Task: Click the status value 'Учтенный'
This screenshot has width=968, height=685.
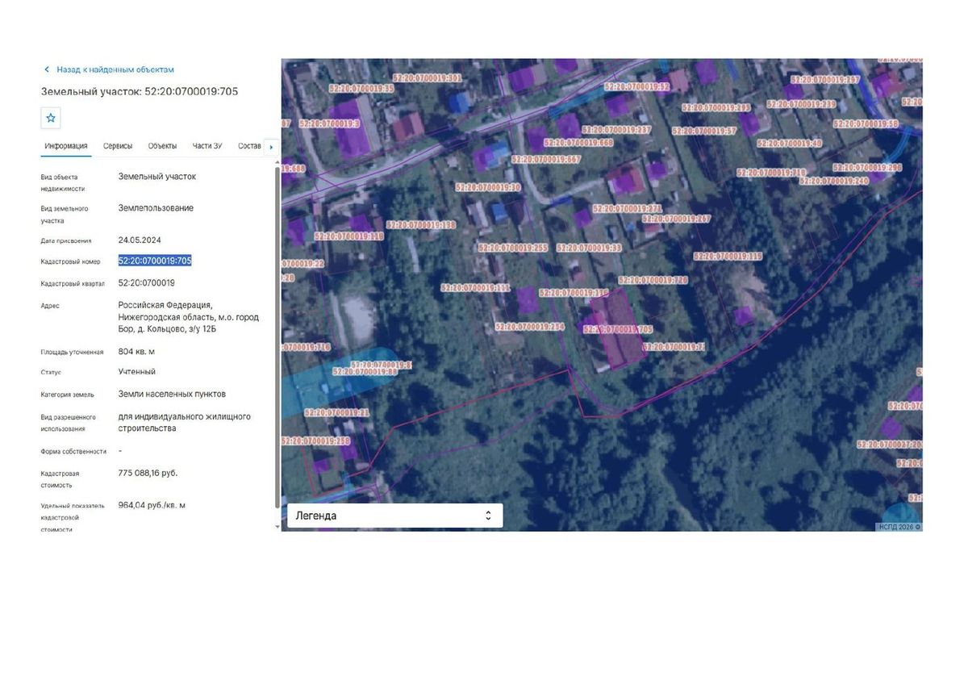Action: 137,372
